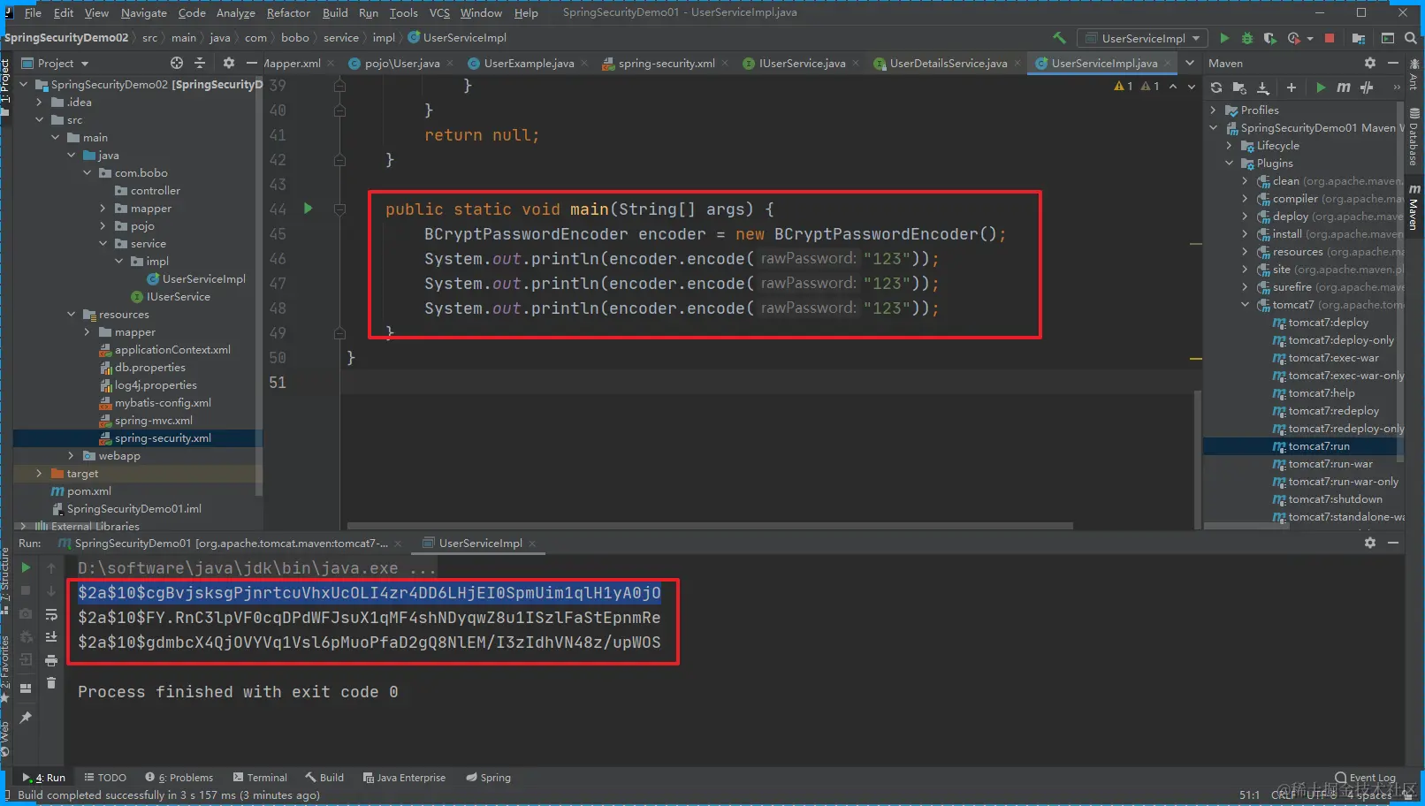Click the Run panel layout icon
The height and width of the screenshot is (806, 1425).
26,688
